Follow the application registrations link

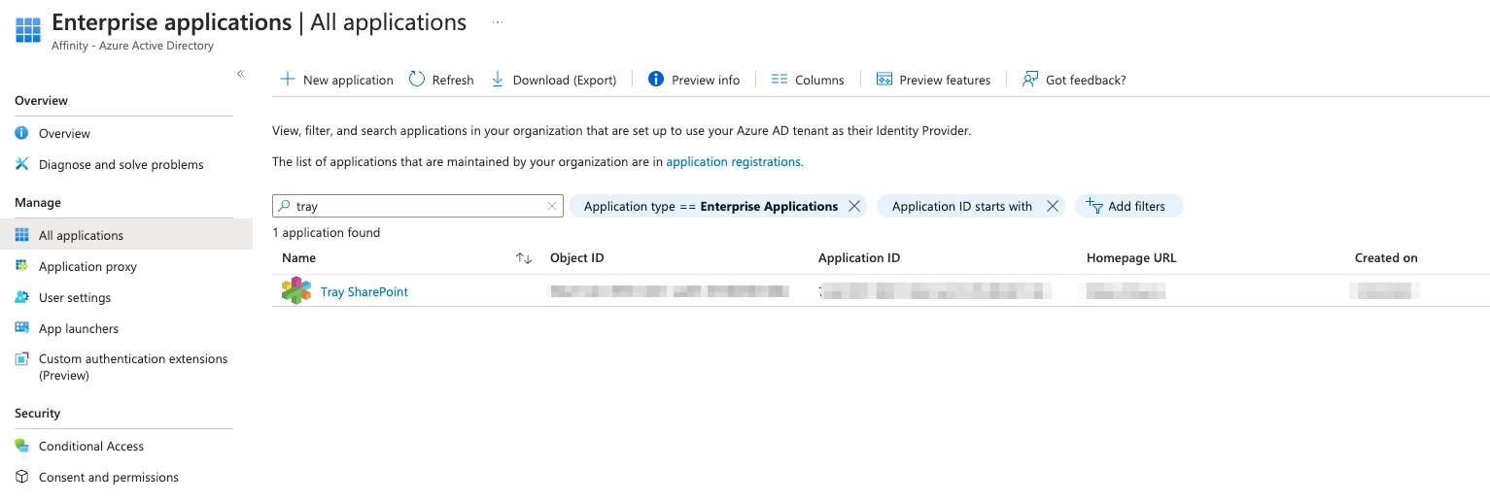pyautogui.click(x=734, y=162)
